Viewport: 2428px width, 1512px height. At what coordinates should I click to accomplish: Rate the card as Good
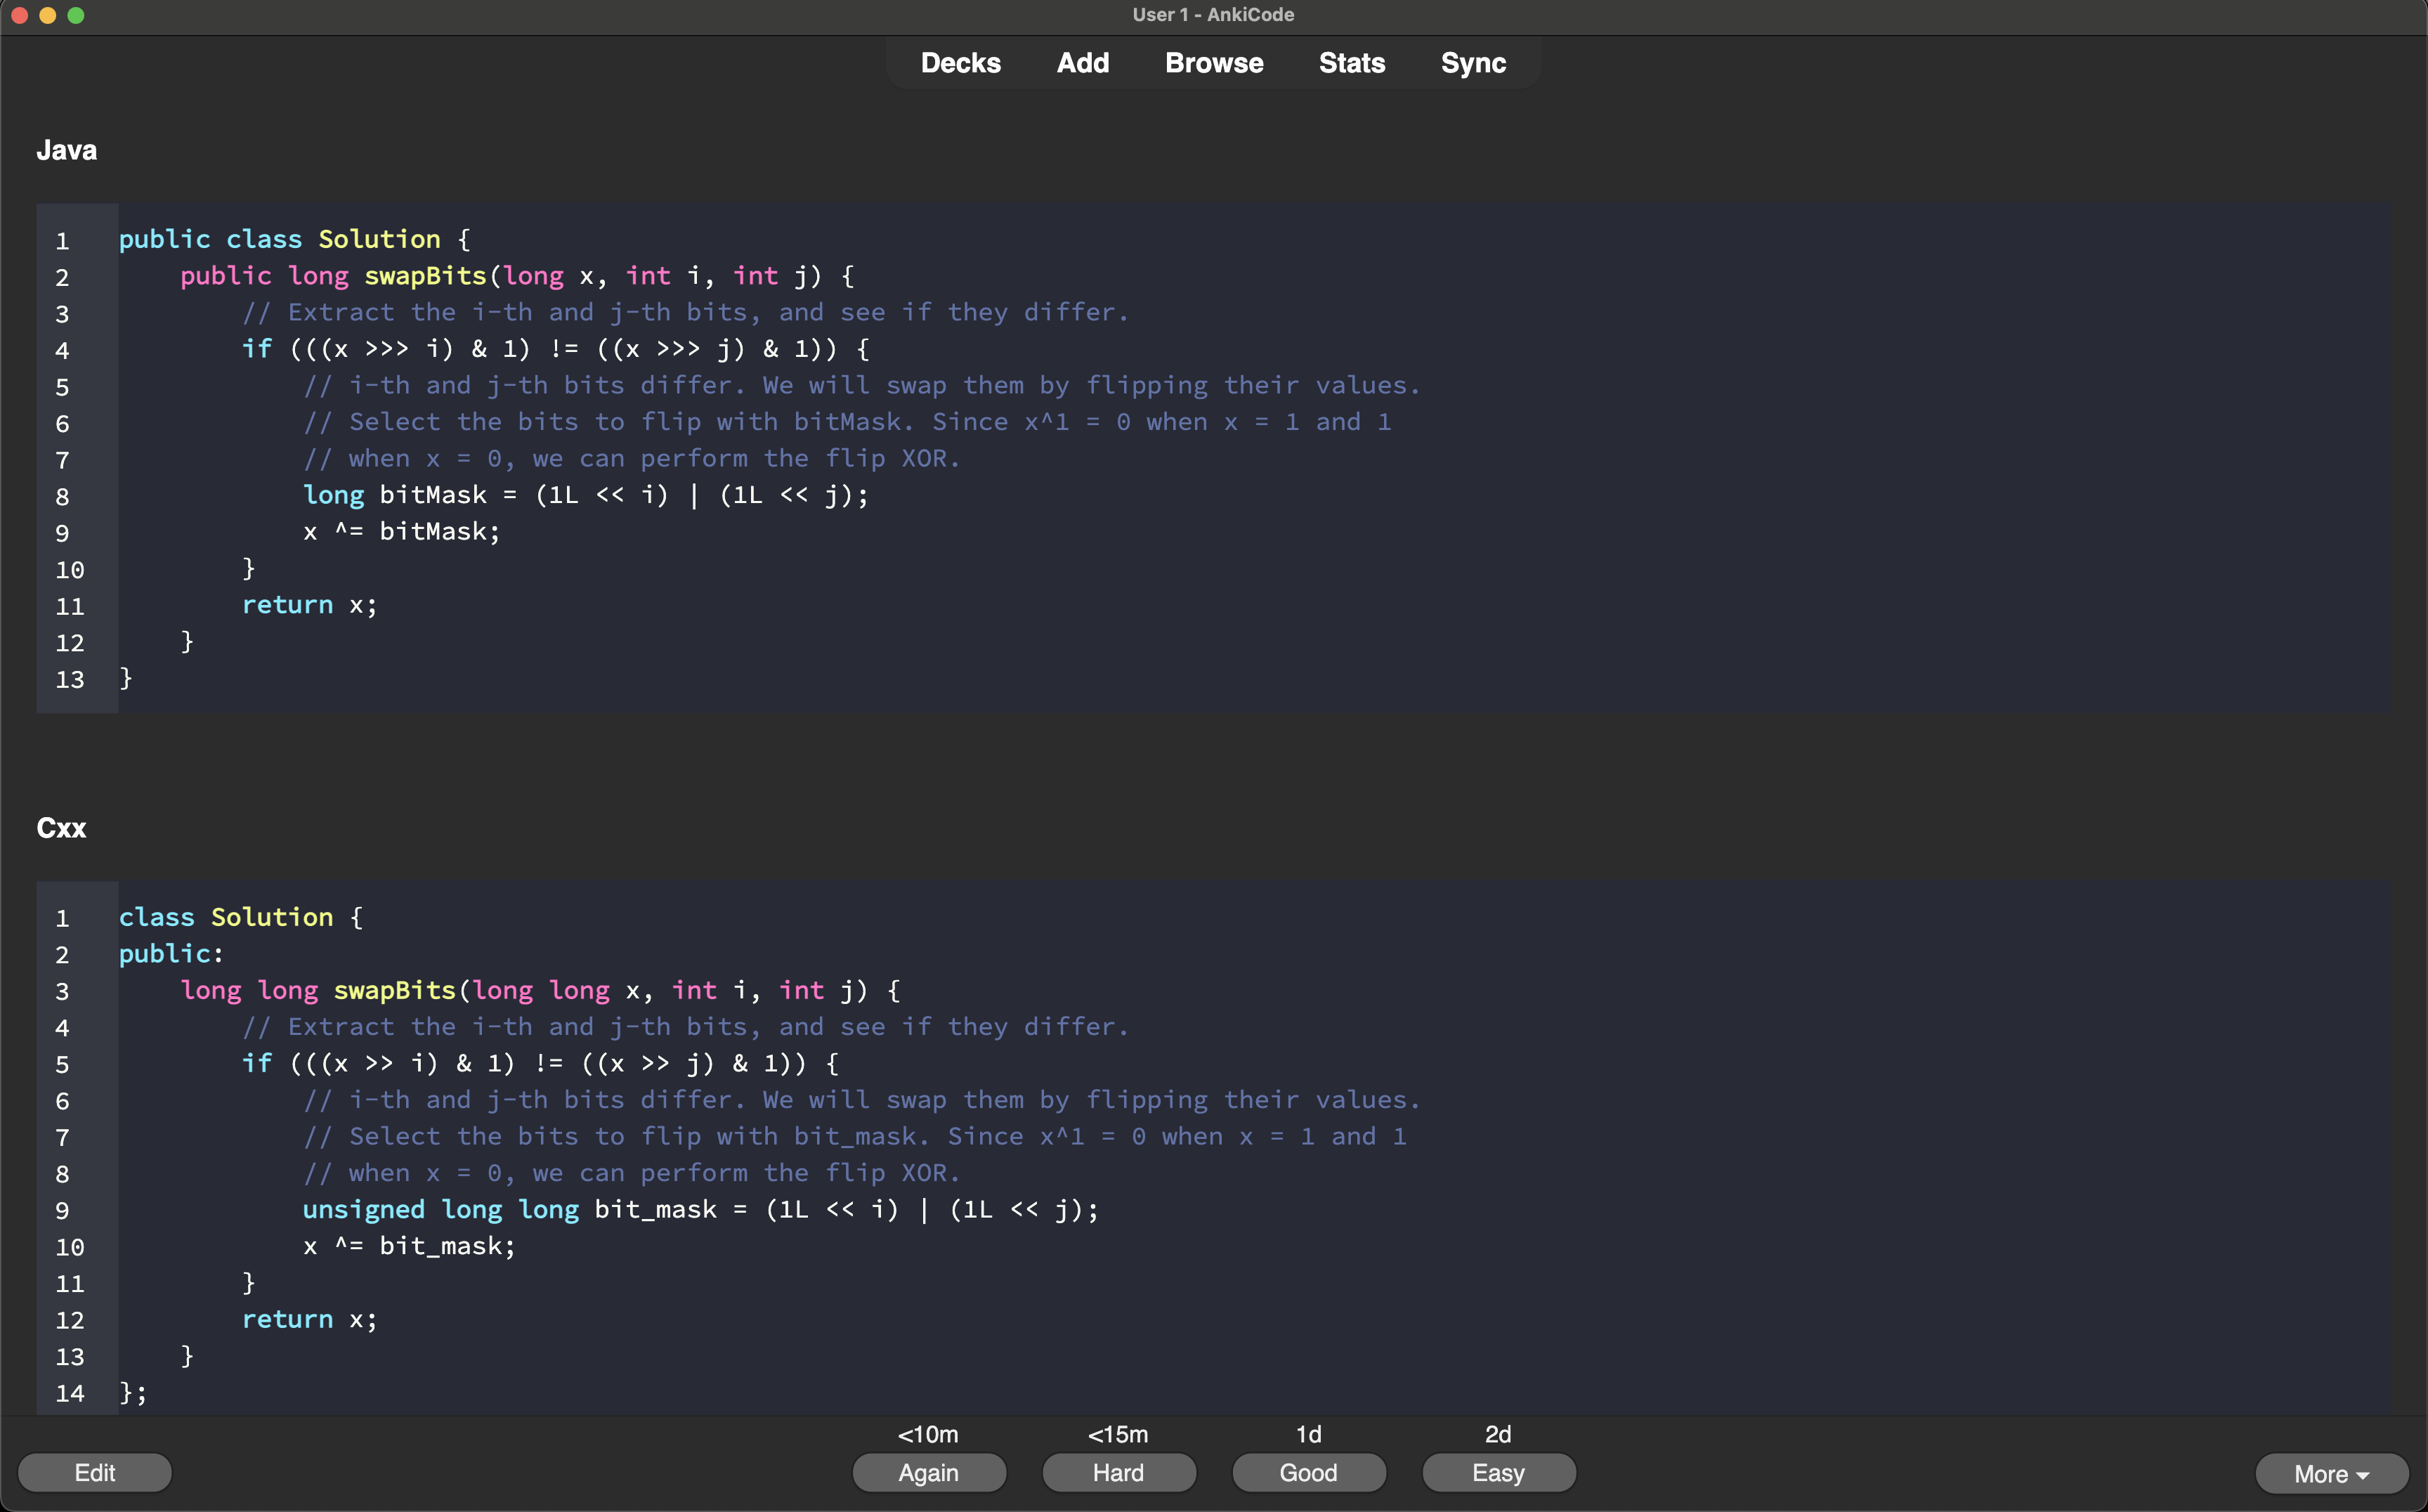click(x=1308, y=1472)
